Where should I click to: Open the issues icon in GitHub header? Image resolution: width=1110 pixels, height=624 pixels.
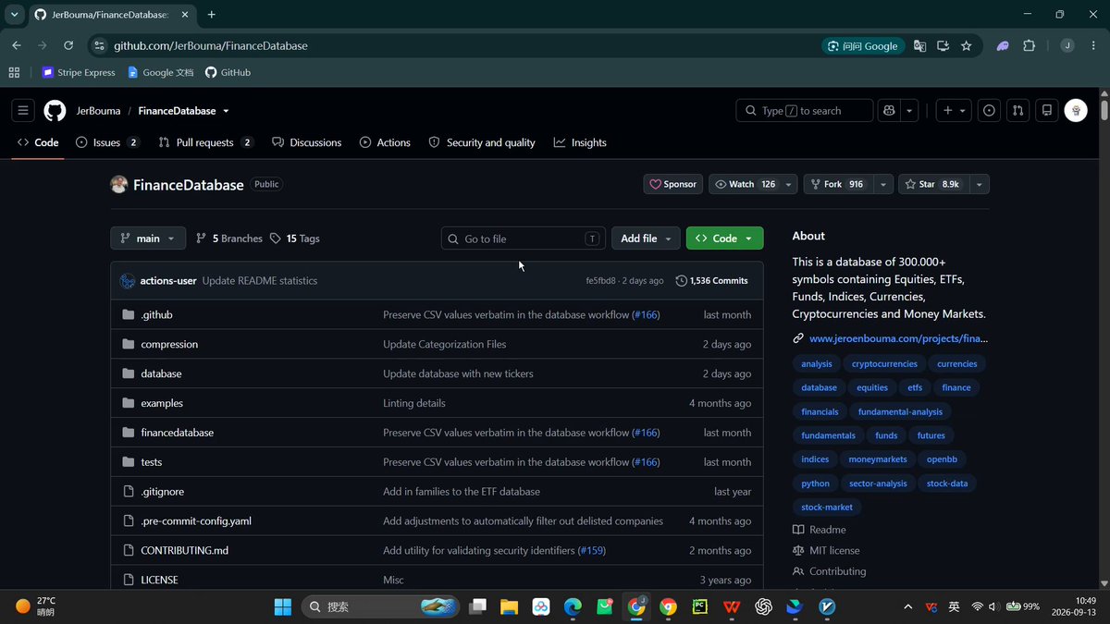tap(989, 111)
